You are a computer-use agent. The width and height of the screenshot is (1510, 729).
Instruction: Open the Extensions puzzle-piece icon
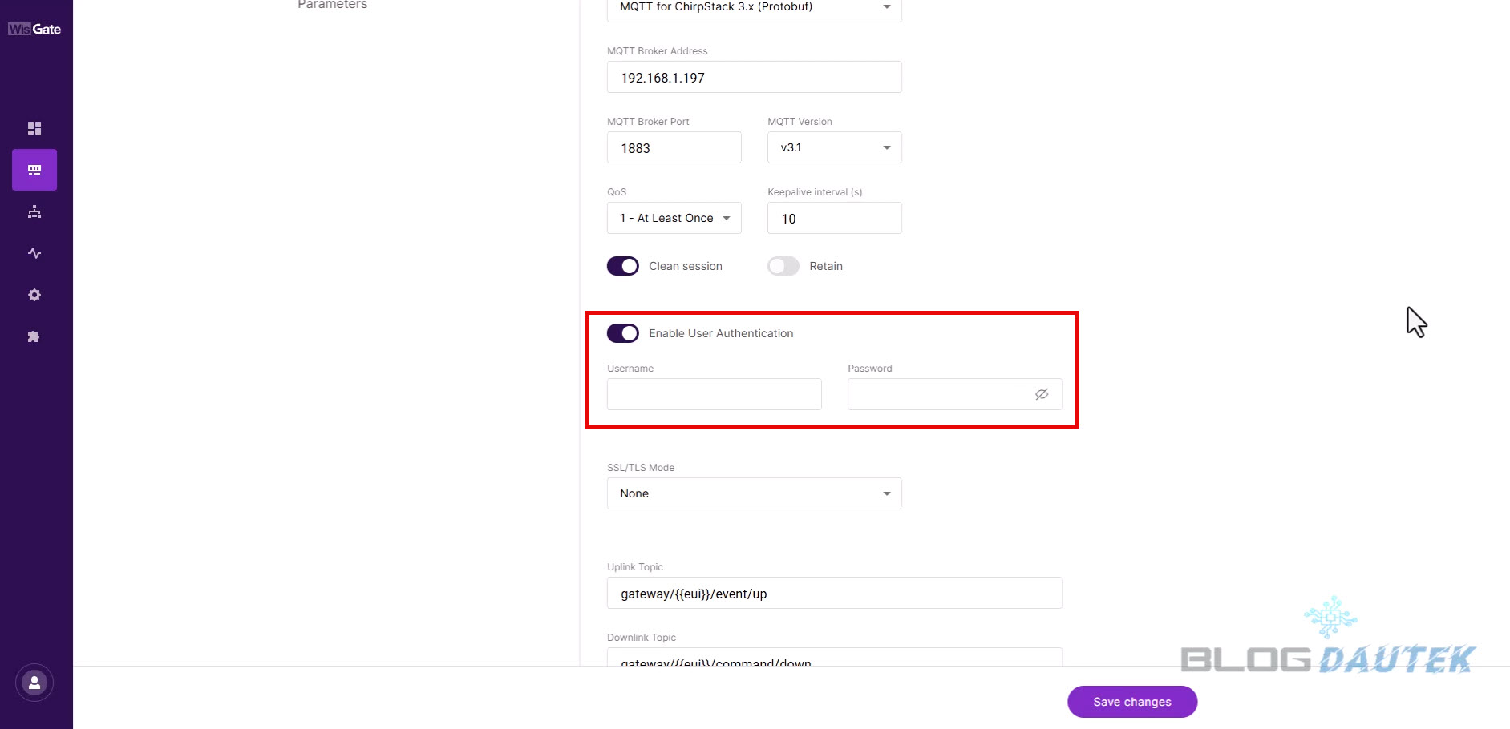click(x=34, y=336)
